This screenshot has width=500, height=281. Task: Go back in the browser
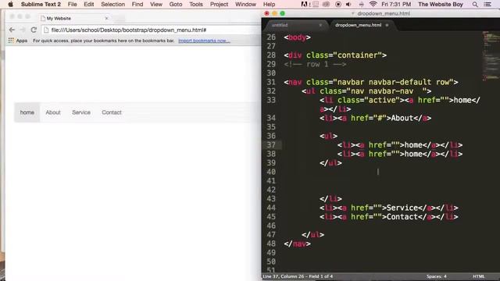pyautogui.click(x=12, y=30)
